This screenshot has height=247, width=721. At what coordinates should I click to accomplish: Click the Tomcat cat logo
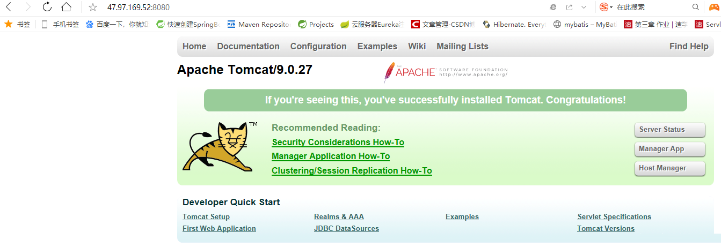217,146
